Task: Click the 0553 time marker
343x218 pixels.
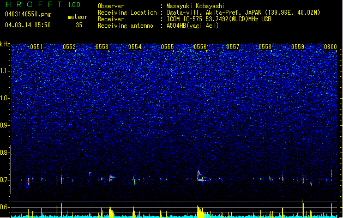Action: pos(102,47)
